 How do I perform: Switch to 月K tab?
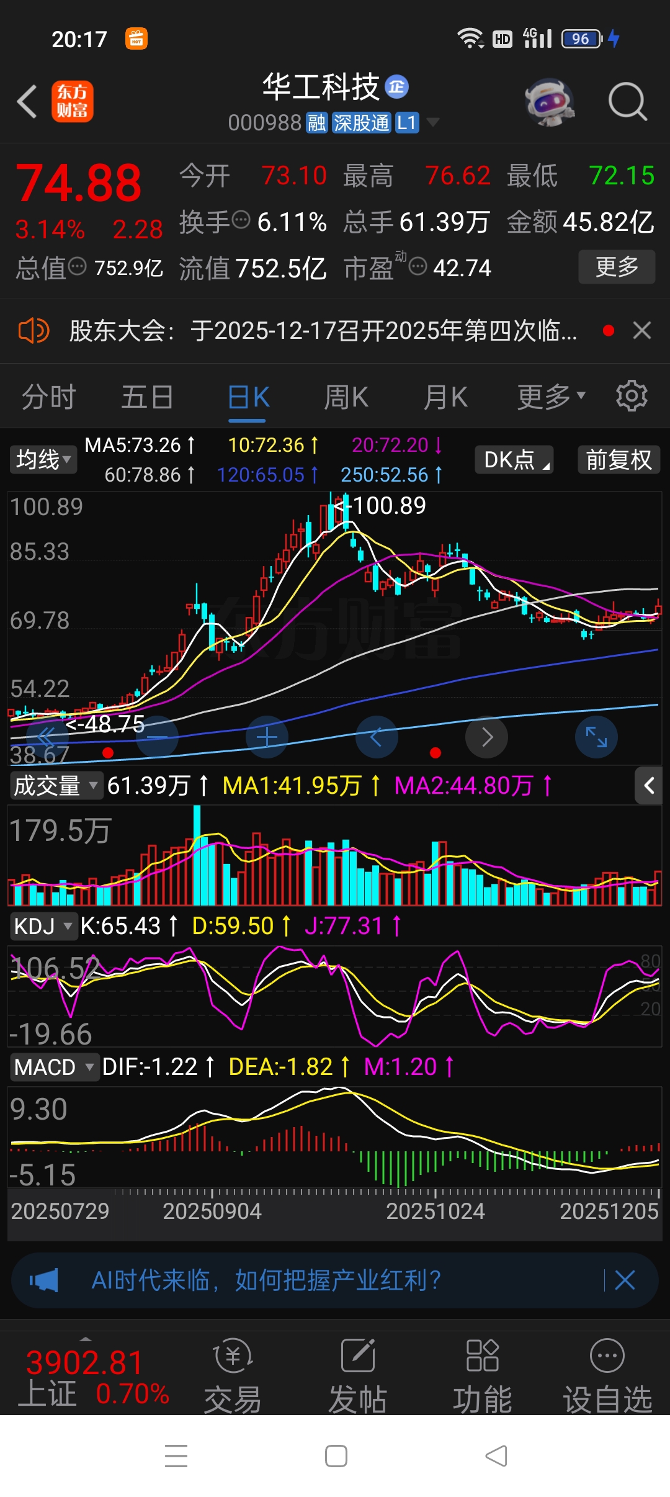tap(445, 397)
